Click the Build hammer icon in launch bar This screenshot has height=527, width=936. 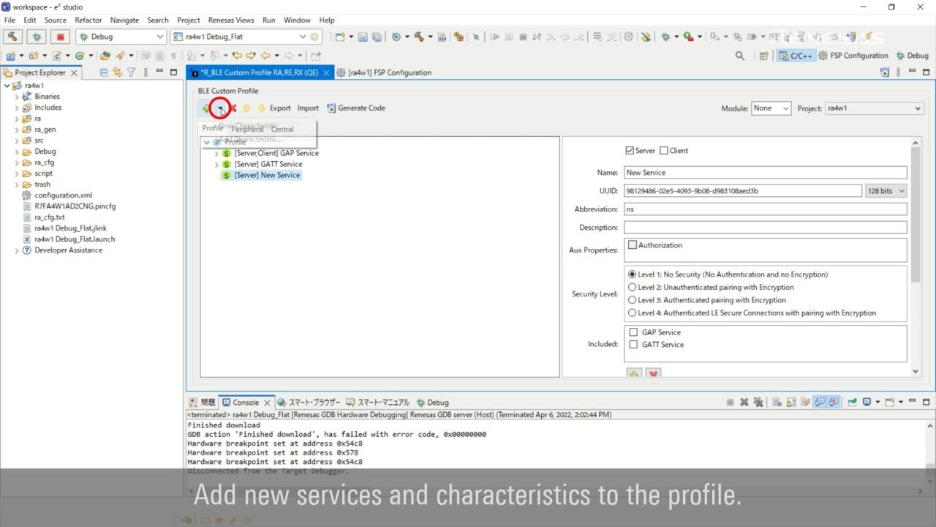(13, 37)
